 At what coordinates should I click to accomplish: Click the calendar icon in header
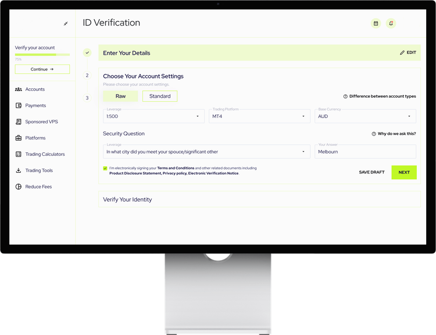376,23
